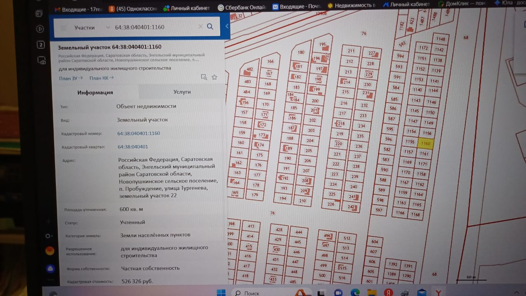The width and height of the screenshot is (526, 296).
Task: Select parcel 1156 on the map
Action: 427,133
